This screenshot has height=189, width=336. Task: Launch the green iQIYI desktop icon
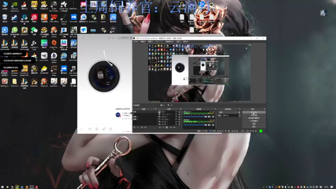pos(44,44)
